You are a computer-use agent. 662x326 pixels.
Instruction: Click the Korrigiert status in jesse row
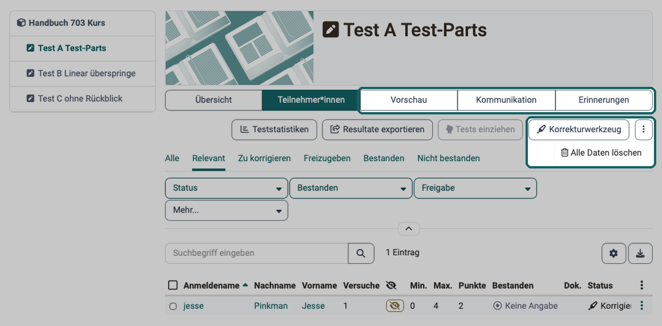click(x=610, y=306)
